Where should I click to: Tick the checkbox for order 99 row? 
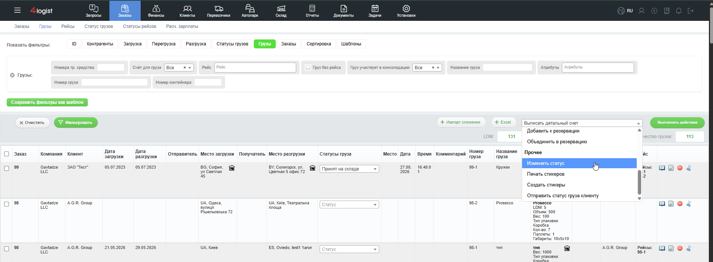[6, 168]
